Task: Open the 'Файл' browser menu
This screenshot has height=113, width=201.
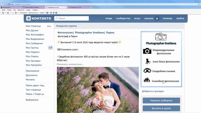Action: click(x=4, y=10)
